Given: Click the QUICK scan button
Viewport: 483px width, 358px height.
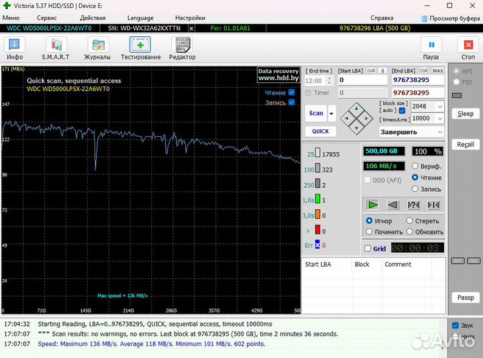Looking at the screenshot, I should tap(320, 131).
